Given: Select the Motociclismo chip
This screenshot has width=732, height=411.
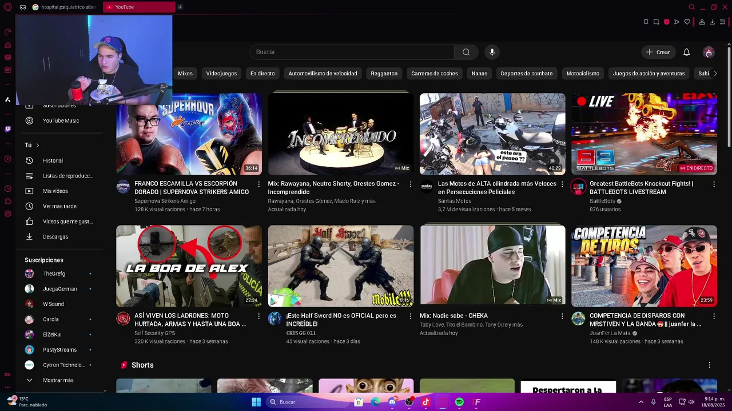Looking at the screenshot, I should coord(583,73).
